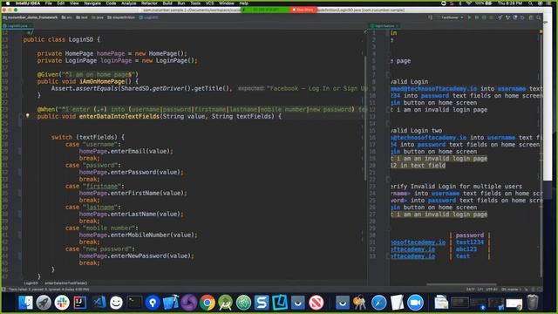The height and width of the screenshot is (314, 558).
Task: Open Android Studio from the Dock
Action: [x=225, y=303]
